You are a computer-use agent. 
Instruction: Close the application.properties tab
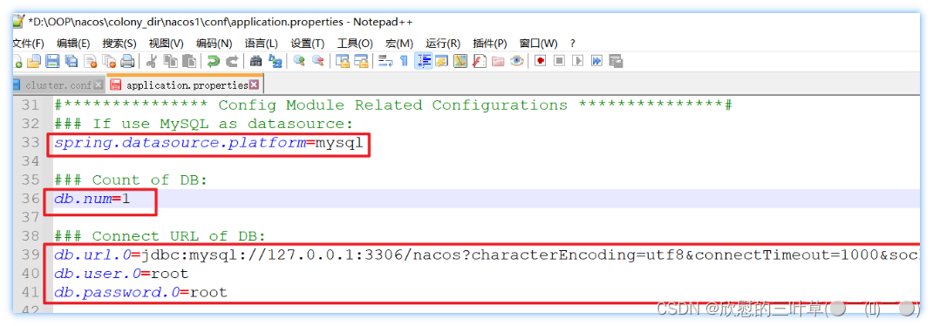[x=254, y=85]
